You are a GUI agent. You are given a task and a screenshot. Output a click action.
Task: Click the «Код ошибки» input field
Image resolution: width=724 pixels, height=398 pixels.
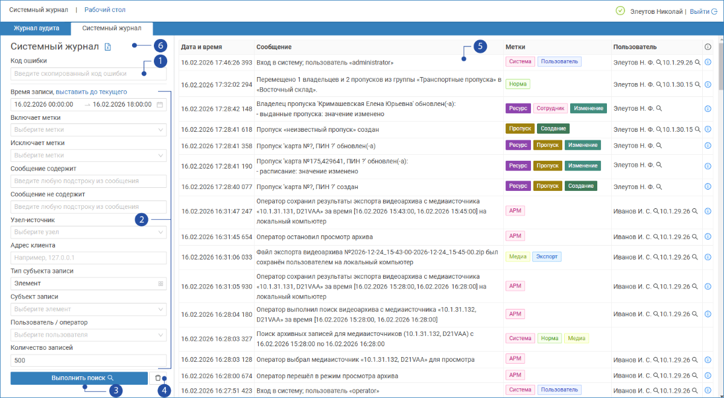(88, 73)
